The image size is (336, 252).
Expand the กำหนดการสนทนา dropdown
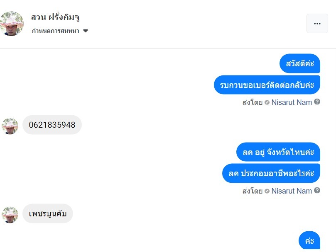tap(86, 31)
